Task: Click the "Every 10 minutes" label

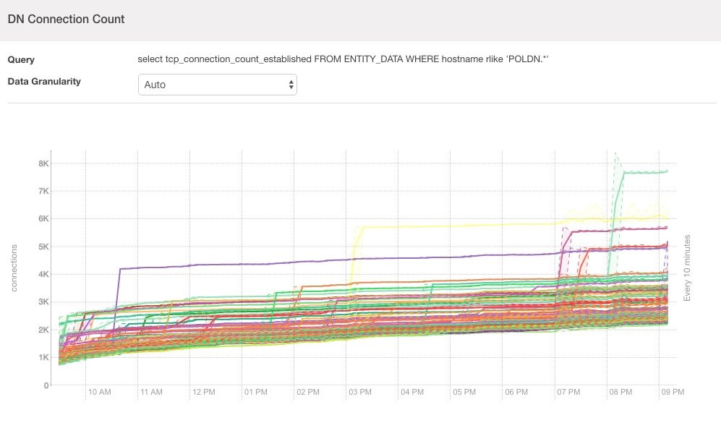Action: coord(688,260)
